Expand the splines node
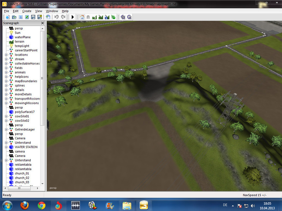282x211 pixels. click(x=6, y=85)
